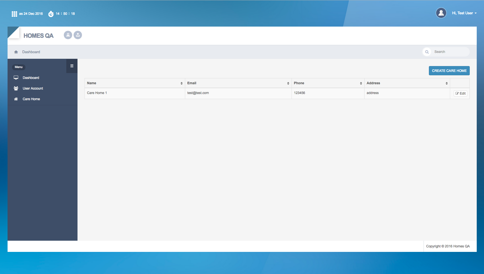Click the apps grid icon beside the date

point(14,14)
